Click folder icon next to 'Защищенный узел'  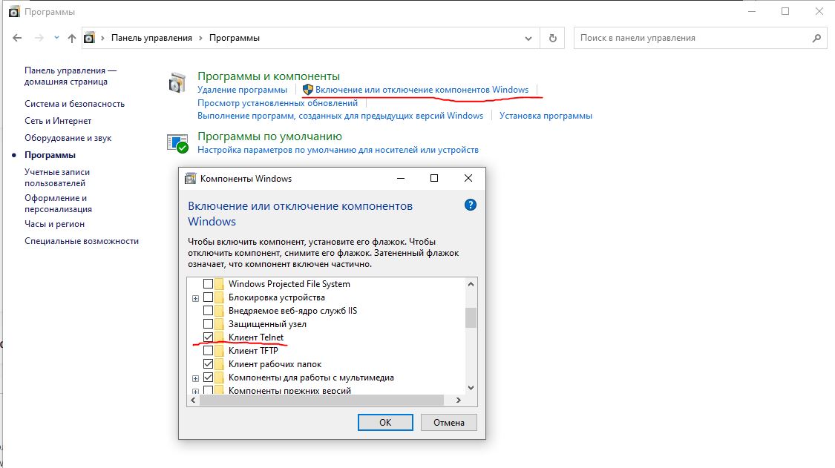coord(220,323)
